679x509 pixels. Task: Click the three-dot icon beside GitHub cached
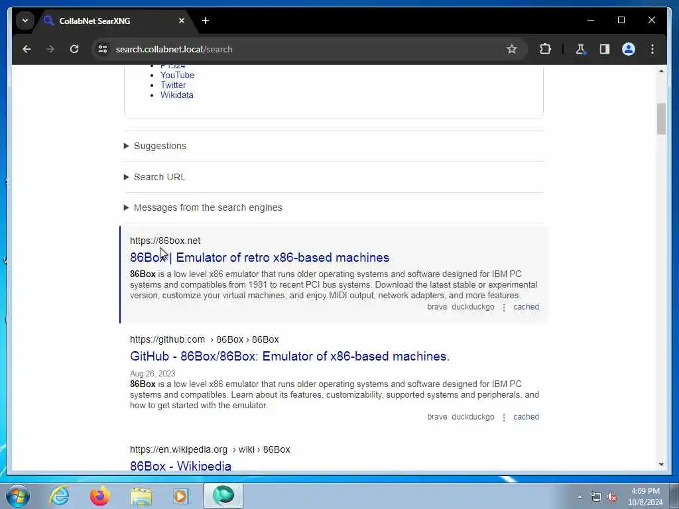tap(504, 418)
